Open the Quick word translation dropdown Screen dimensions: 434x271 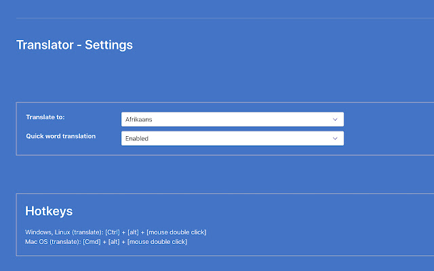click(232, 138)
